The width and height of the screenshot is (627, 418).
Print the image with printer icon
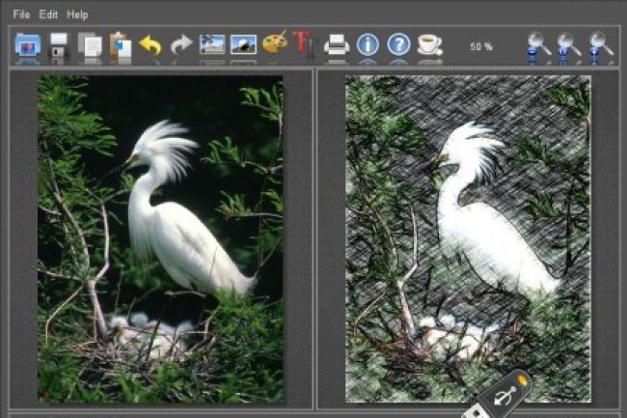(x=337, y=45)
